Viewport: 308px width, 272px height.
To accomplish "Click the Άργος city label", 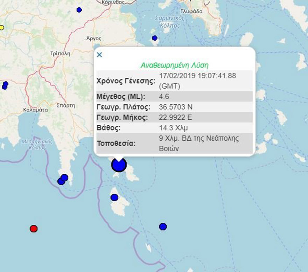I will [93, 39].
